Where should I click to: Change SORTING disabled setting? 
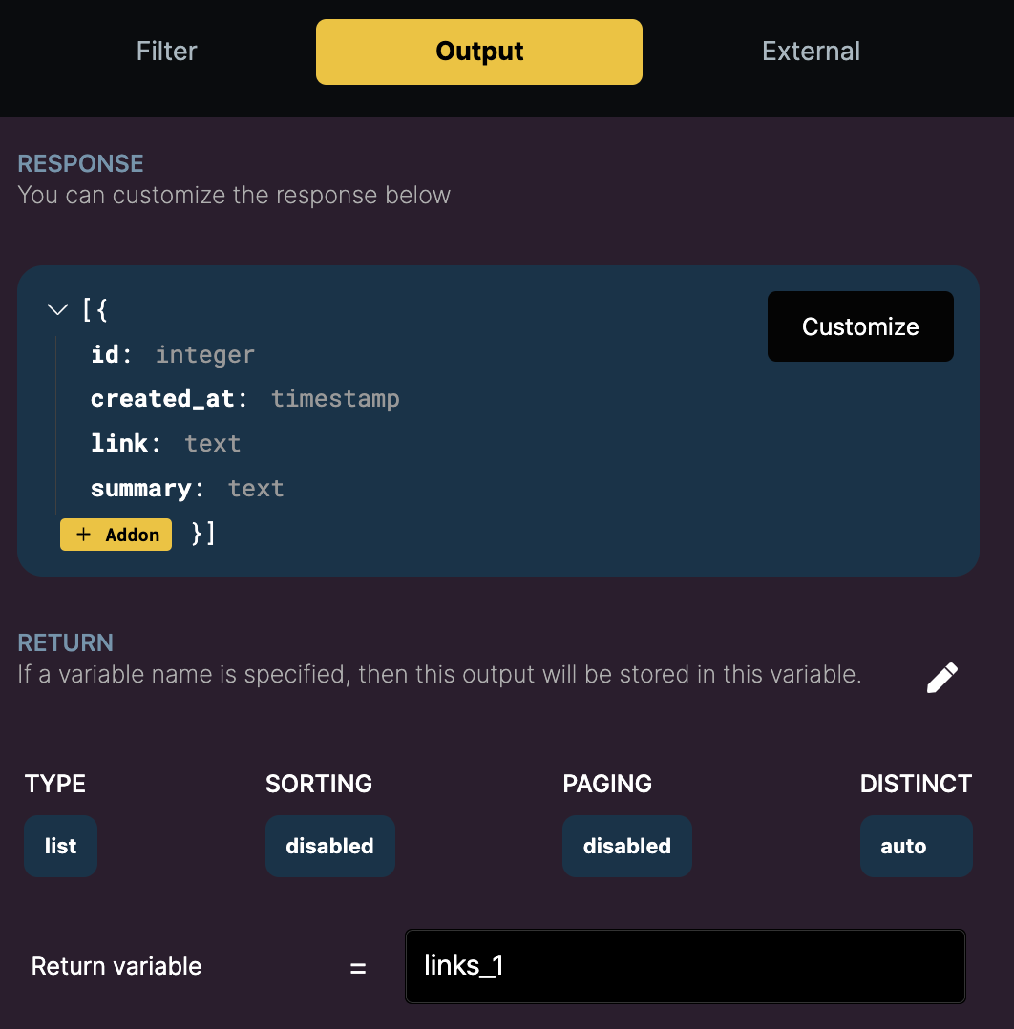point(330,846)
